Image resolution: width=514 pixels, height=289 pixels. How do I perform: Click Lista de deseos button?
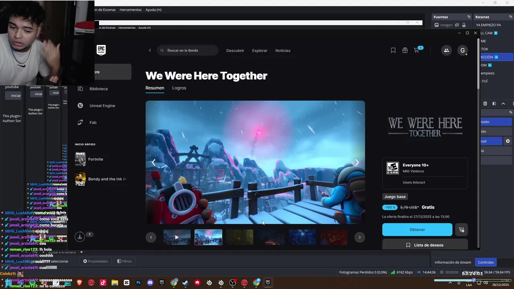425,245
